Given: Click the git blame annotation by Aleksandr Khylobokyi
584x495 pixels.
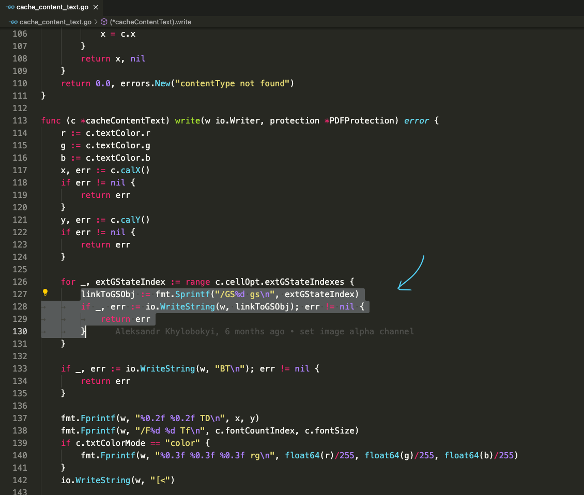Looking at the screenshot, I should coord(265,332).
